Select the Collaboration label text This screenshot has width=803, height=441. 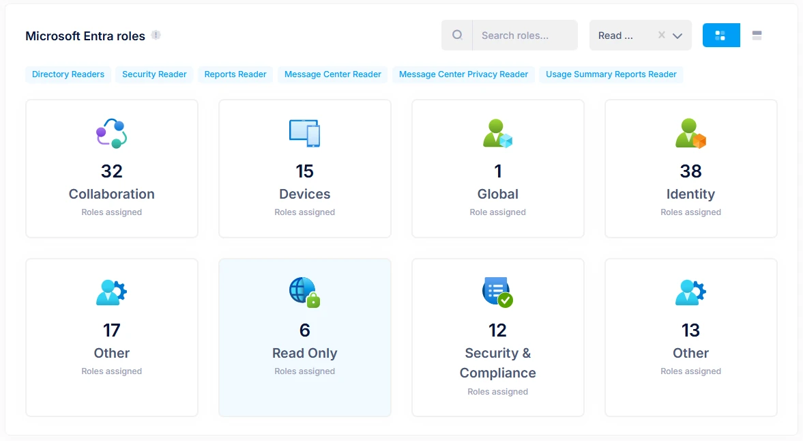(112, 194)
